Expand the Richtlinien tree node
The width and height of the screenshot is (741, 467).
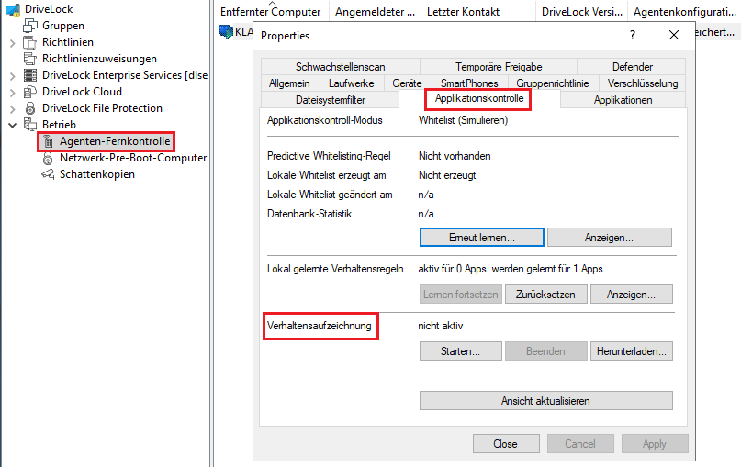pyautogui.click(x=13, y=42)
